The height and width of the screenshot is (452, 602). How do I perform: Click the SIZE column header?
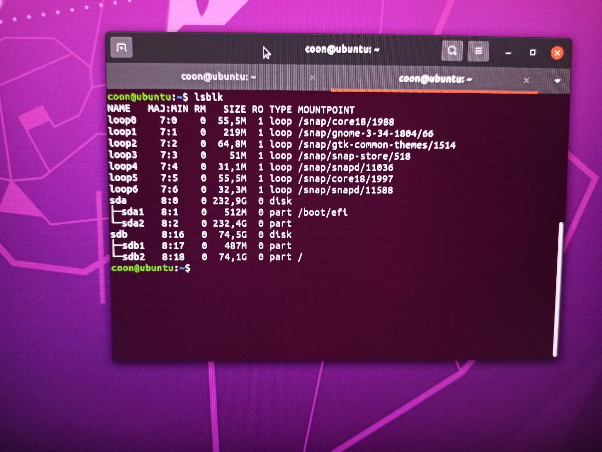click(235, 110)
